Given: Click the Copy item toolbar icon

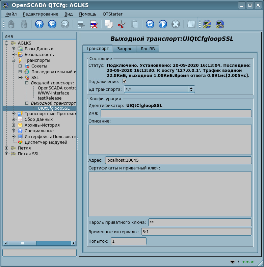Looking at the screenshot, I should pos(109,24).
